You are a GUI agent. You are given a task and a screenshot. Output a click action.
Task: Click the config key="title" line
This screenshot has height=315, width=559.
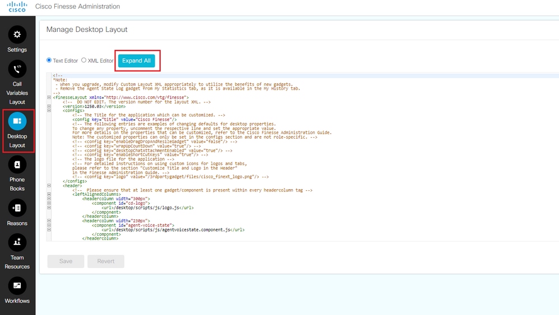pyautogui.click(x=124, y=120)
